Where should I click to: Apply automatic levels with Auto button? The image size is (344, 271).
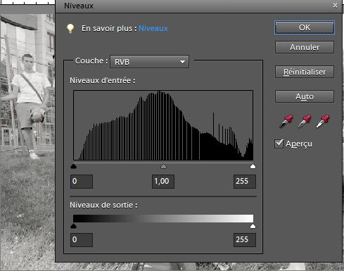coord(305,96)
